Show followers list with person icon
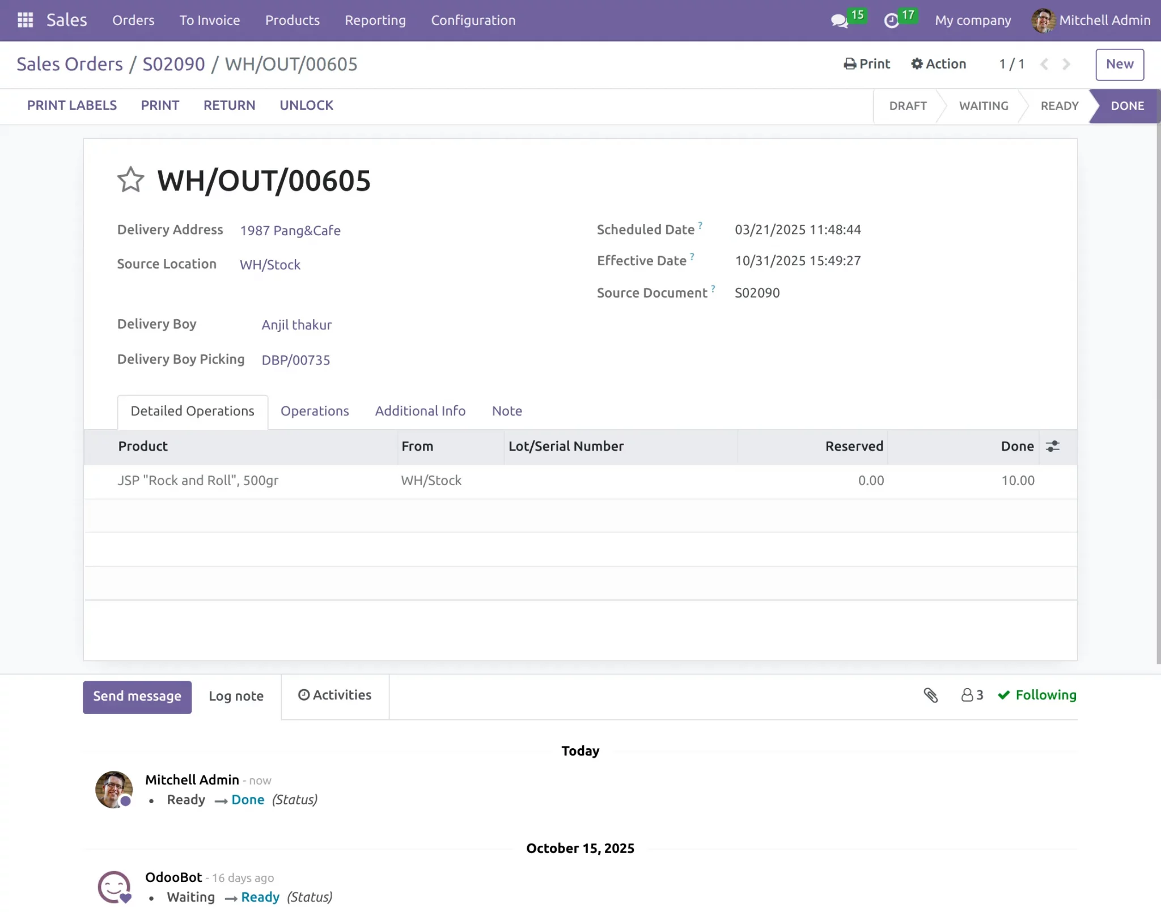The height and width of the screenshot is (912, 1161). [x=972, y=695]
